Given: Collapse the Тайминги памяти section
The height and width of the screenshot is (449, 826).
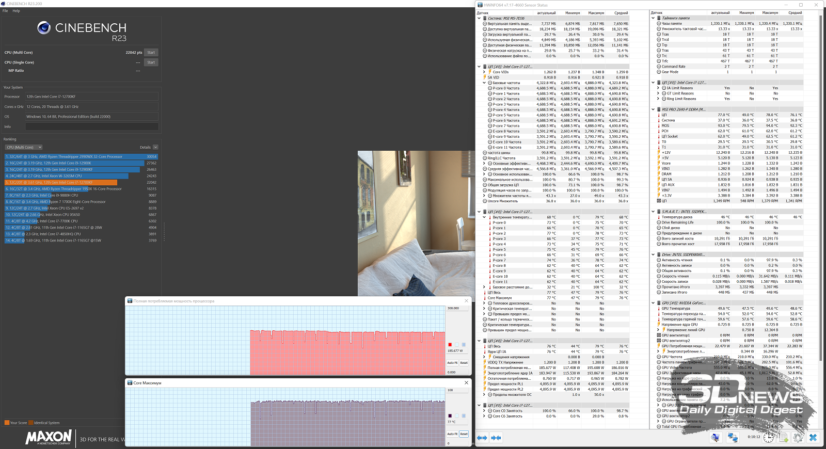Looking at the screenshot, I should click(x=653, y=18).
